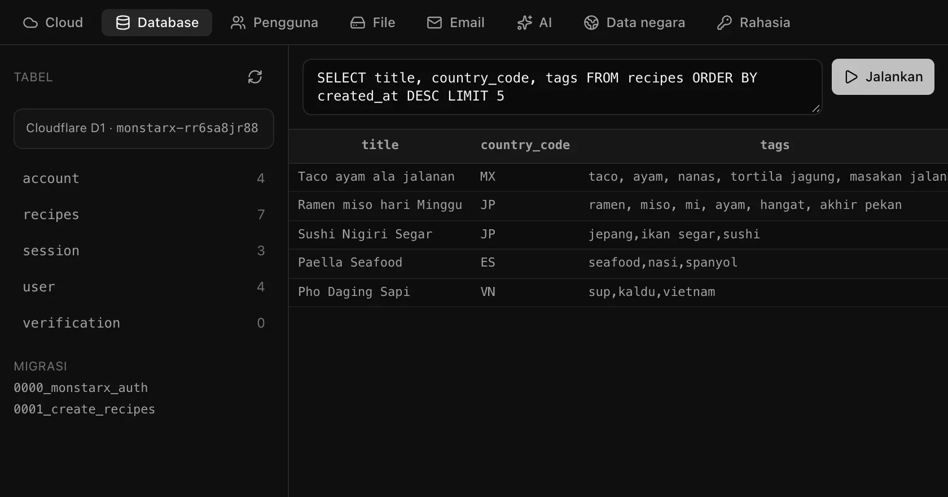948x497 pixels.
Task: Click the tags column header
Action: tap(775, 145)
